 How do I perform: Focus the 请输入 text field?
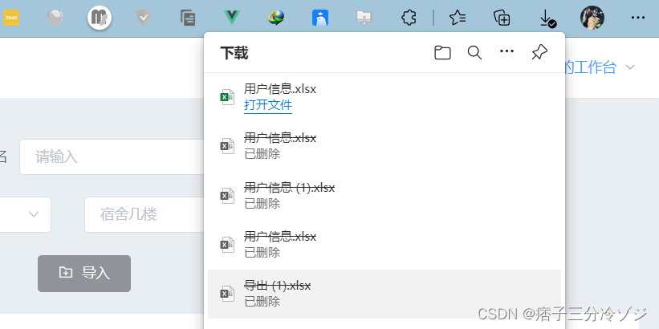pyautogui.click(x=112, y=157)
